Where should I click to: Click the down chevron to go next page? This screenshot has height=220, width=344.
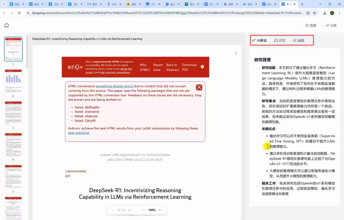tap(129, 210)
